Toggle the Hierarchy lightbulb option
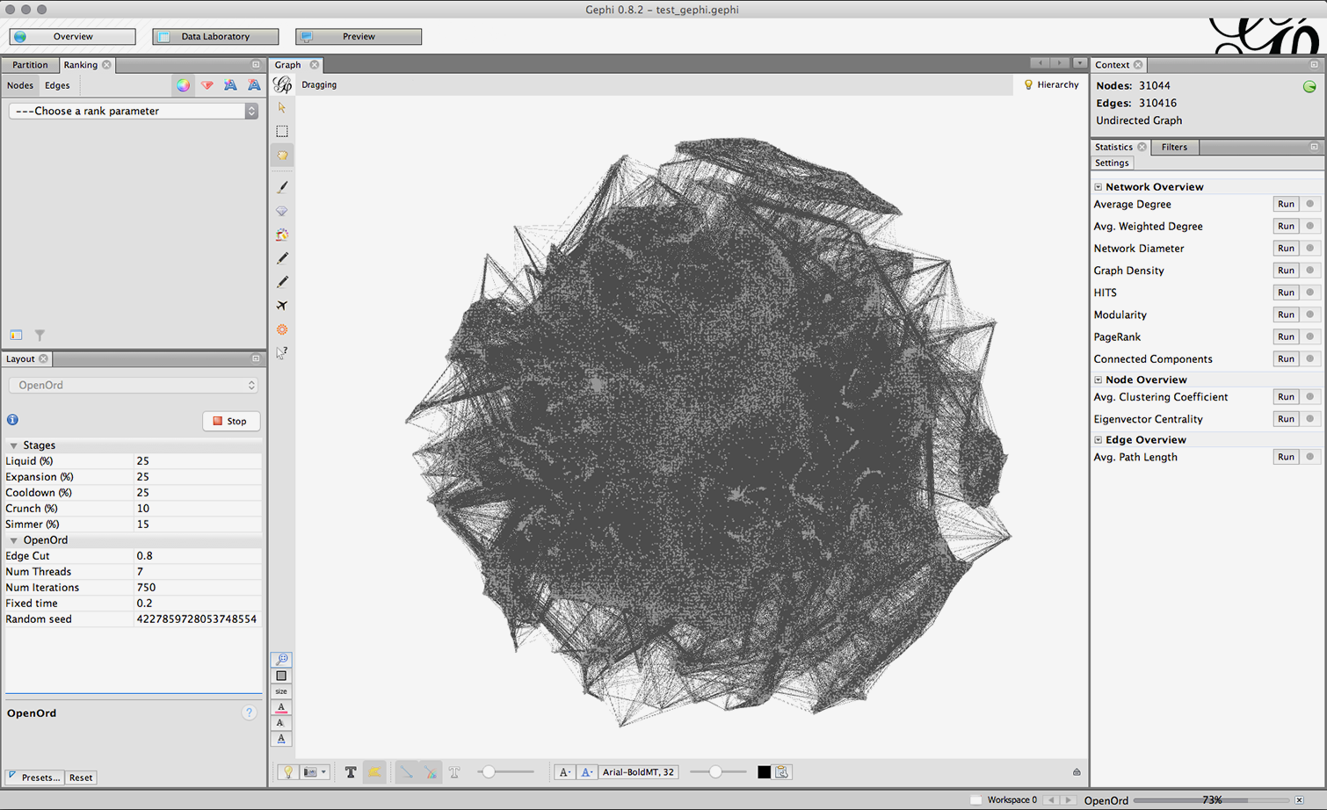The width and height of the screenshot is (1327, 810). coord(1051,85)
